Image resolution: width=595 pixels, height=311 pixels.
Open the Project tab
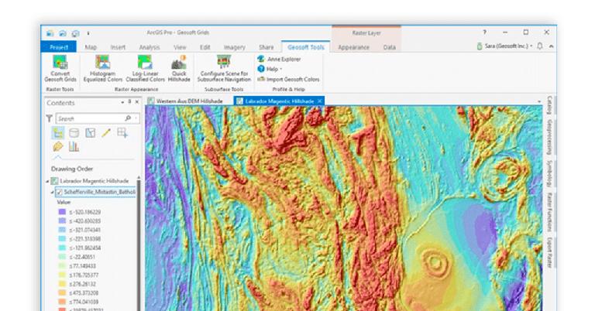(59, 47)
